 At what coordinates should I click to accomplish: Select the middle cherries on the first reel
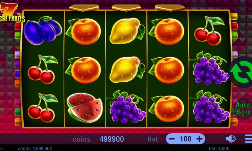[x=43, y=69]
